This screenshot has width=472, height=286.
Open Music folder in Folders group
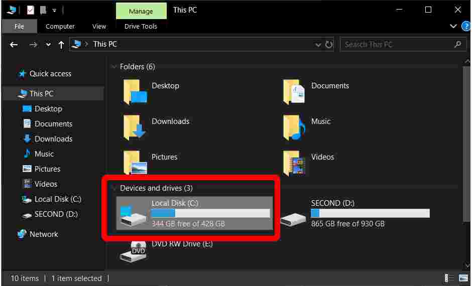tap(307, 127)
